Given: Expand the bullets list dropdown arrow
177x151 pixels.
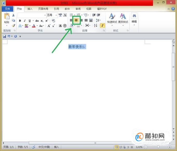Looking at the screenshot, I should pos(75,15).
